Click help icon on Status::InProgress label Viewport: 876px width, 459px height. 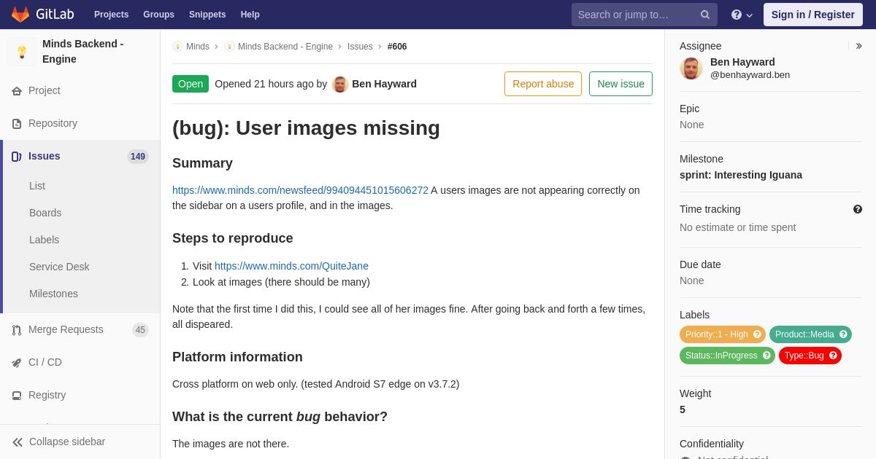766,356
